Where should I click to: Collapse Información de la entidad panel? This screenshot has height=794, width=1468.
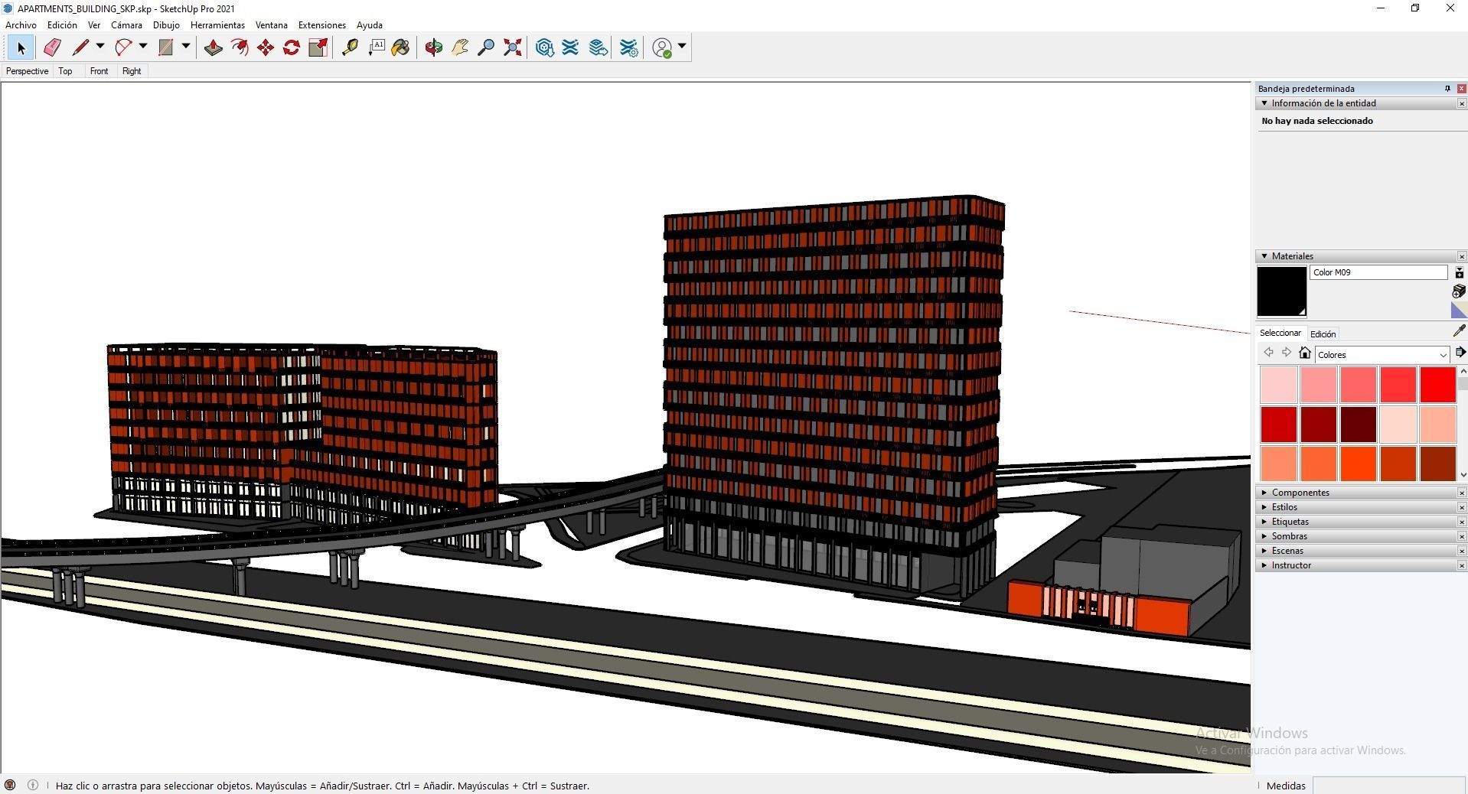1264,103
